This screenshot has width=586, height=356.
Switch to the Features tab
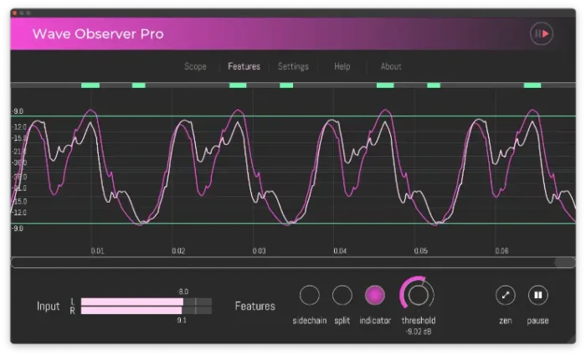(244, 66)
